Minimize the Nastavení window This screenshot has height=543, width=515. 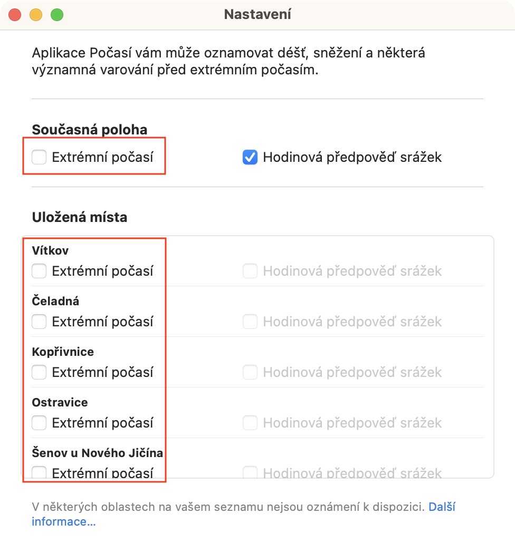coord(36,15)
